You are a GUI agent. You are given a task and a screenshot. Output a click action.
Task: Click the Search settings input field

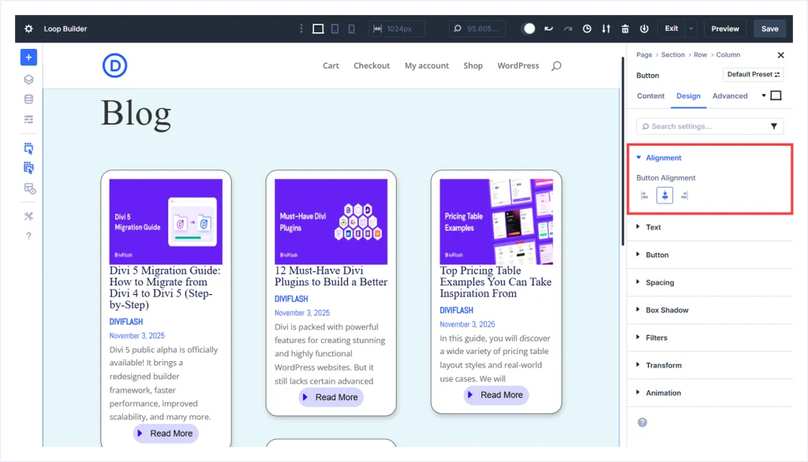pyautogui.click(x=702, y=126)
